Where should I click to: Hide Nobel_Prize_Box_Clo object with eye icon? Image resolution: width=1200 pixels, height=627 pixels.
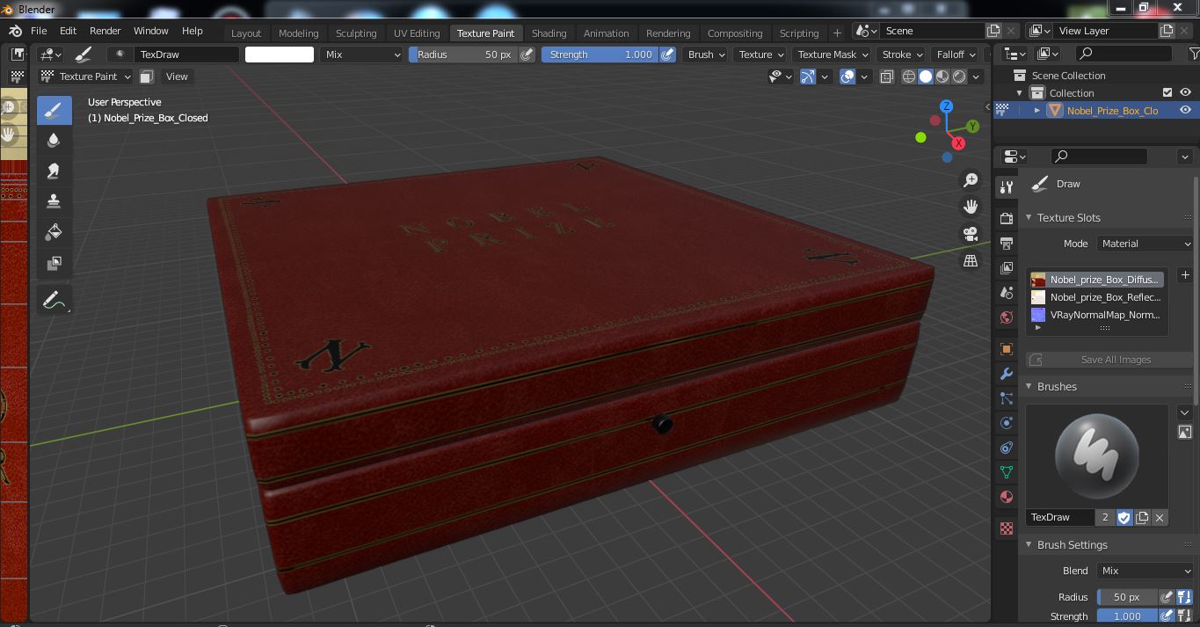[x=1185, y=110]
